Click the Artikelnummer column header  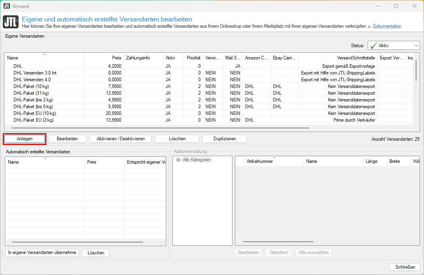point(274,161)
